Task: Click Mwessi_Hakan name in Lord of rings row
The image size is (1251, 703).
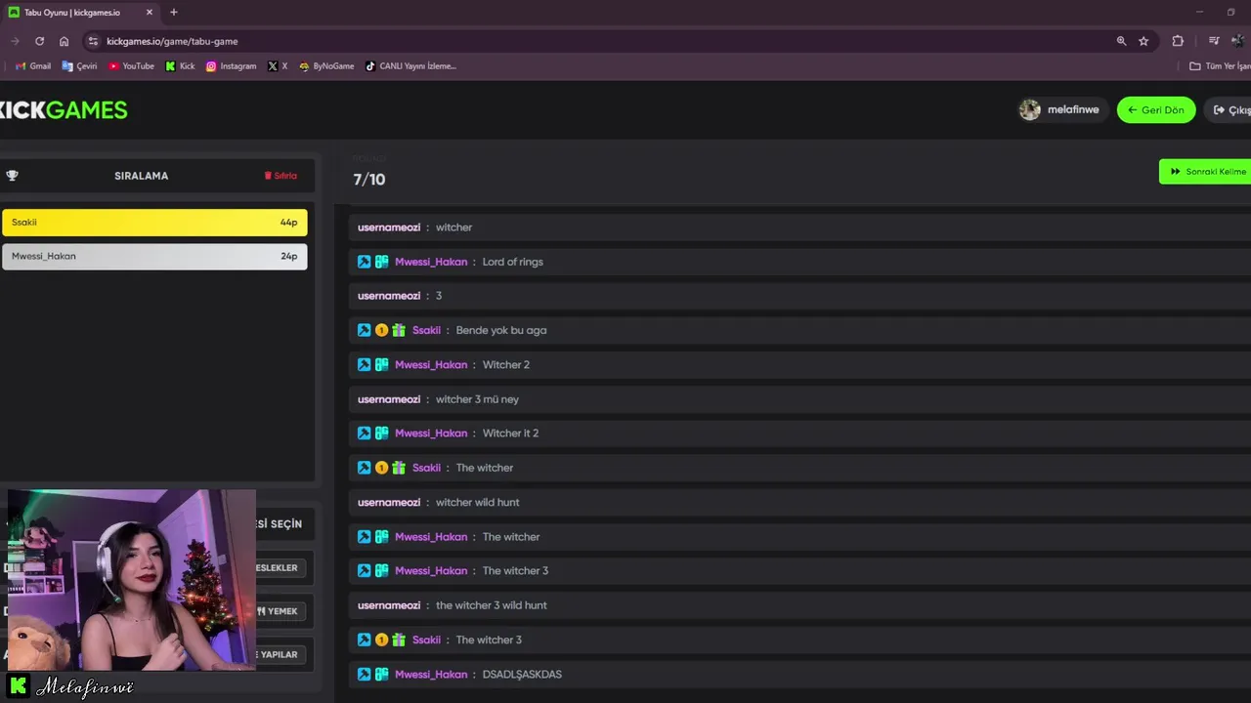Action: (x=431, y=262)
